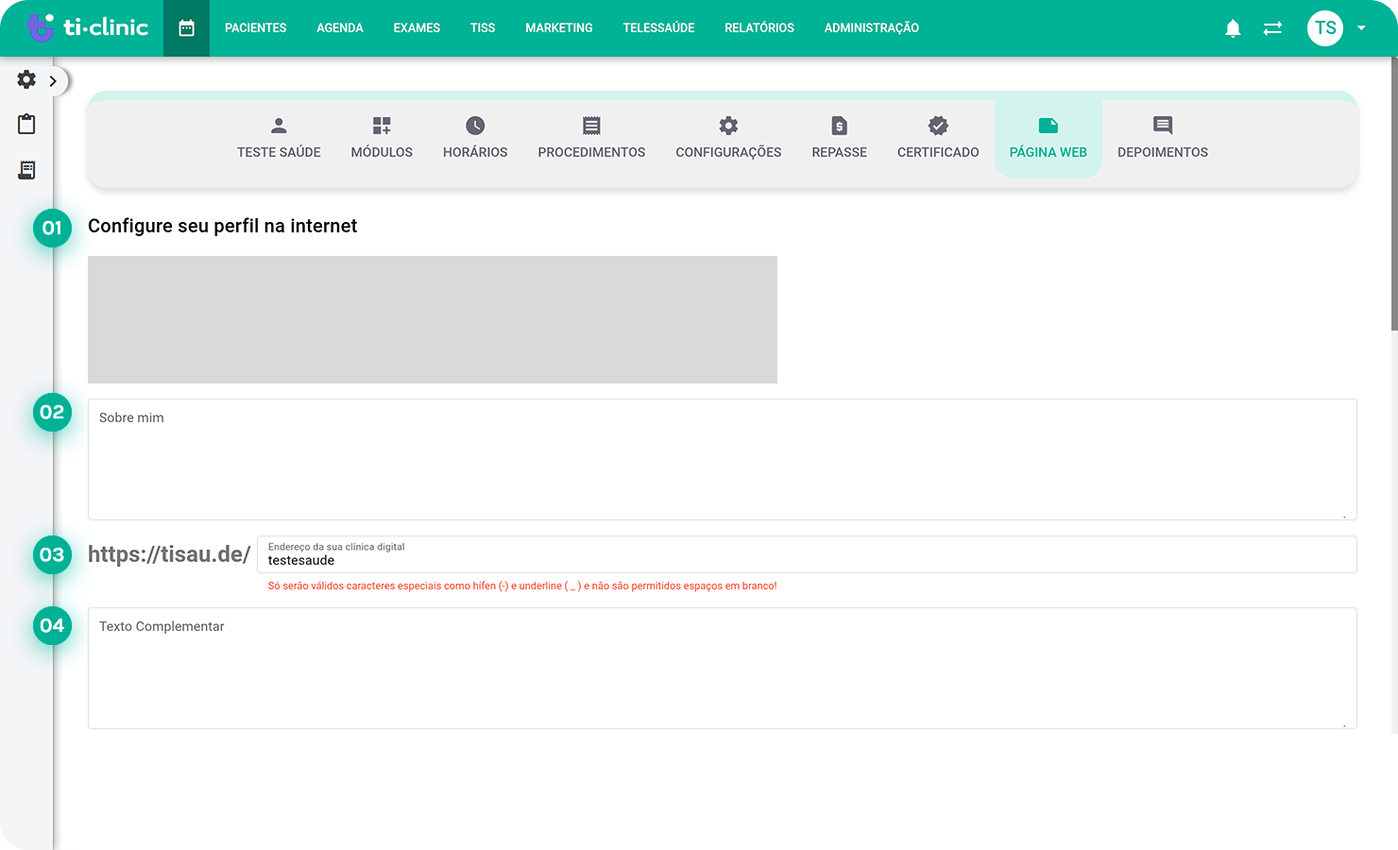Open the notifications bell
Screen dimensions: 1398x850
(1233, 28)
